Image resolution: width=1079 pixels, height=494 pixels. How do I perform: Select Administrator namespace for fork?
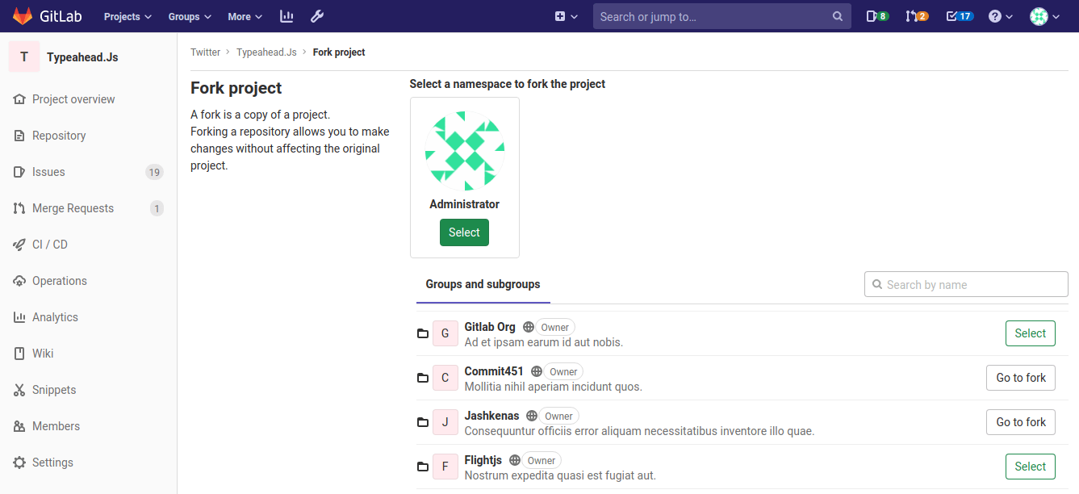pos(464,232)
